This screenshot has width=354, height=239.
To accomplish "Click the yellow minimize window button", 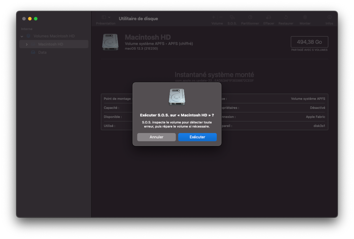I will (30, 19).
